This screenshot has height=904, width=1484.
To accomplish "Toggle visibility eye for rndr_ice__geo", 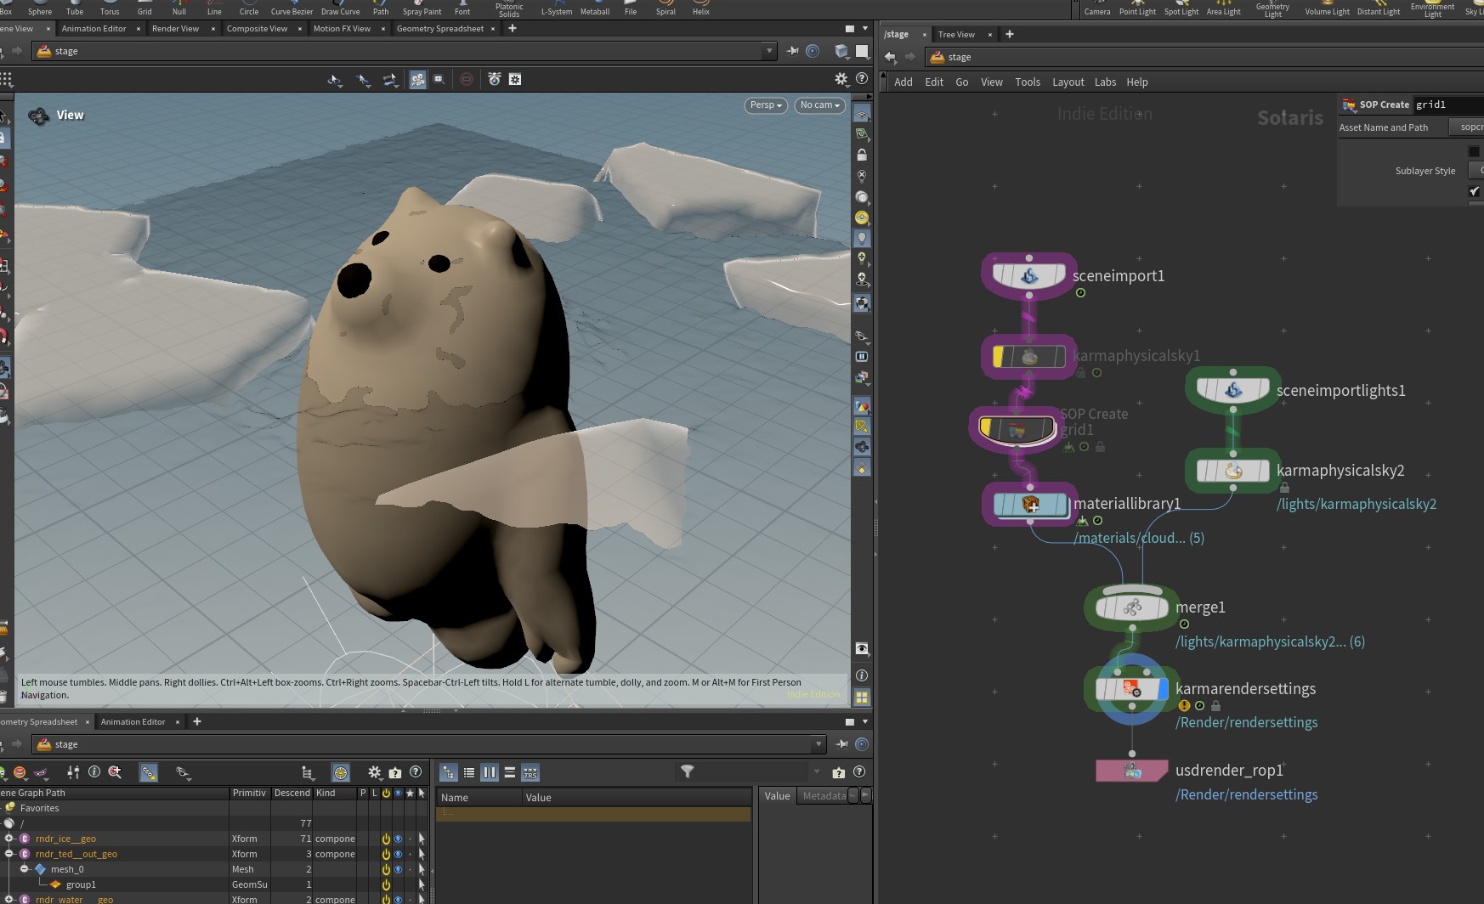I will [398, 839].
